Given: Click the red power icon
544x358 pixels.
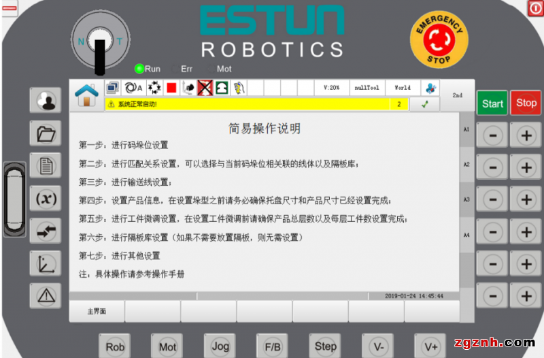Looking at the screenshot, I should point(536,8).
